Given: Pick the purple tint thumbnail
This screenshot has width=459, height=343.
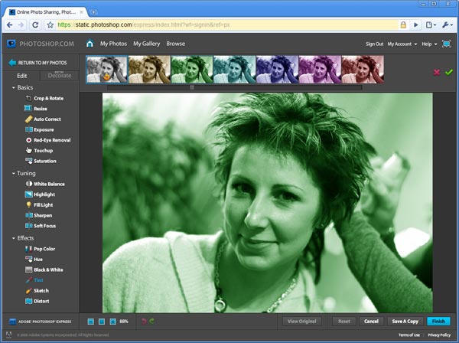Looking at the screenshot, I should click(x=319, y=69).
